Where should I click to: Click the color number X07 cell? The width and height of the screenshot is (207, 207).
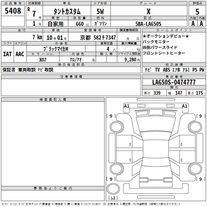[x=43, y=59]
